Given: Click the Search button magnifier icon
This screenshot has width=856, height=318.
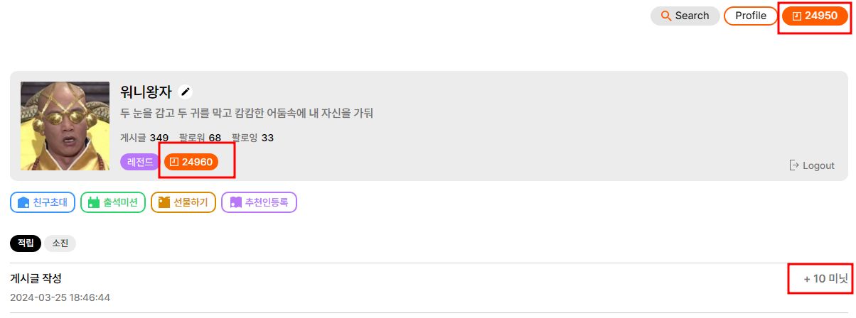Looking at the screenshot, I should (666, 16).
